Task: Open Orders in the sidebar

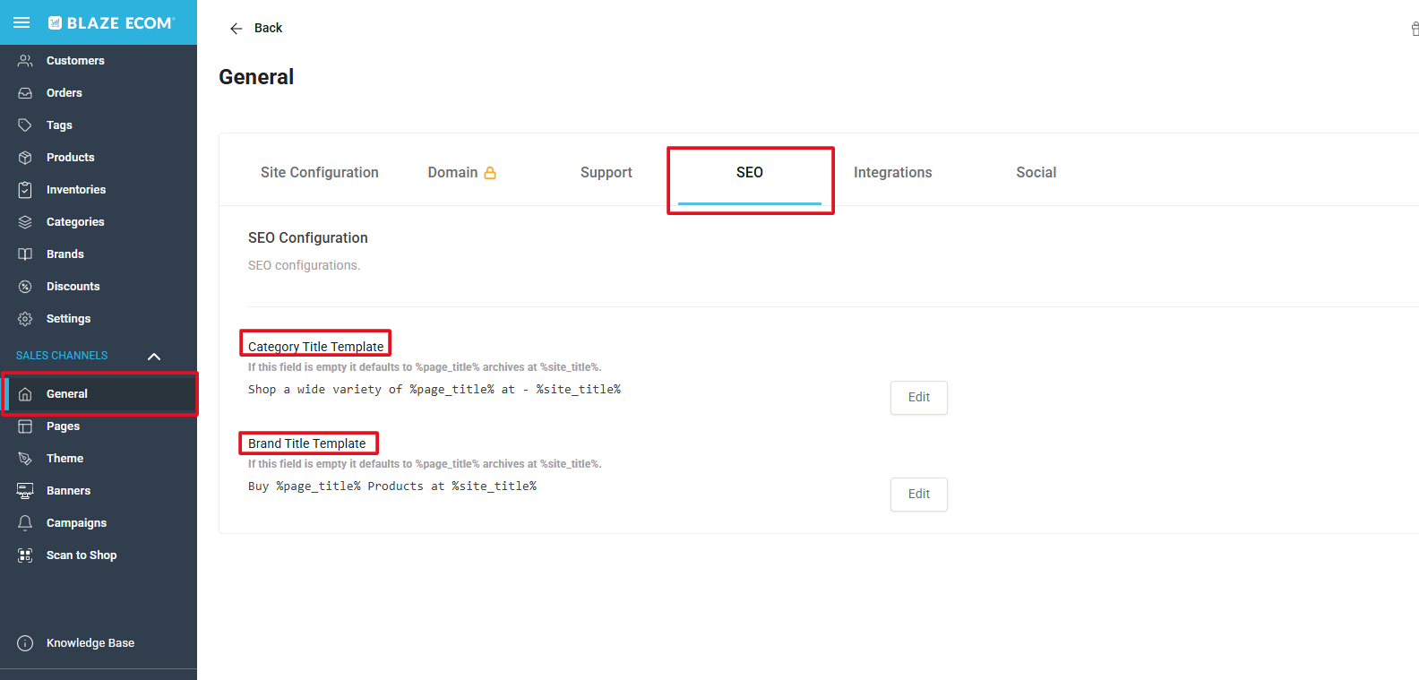Action: point(99,93)
